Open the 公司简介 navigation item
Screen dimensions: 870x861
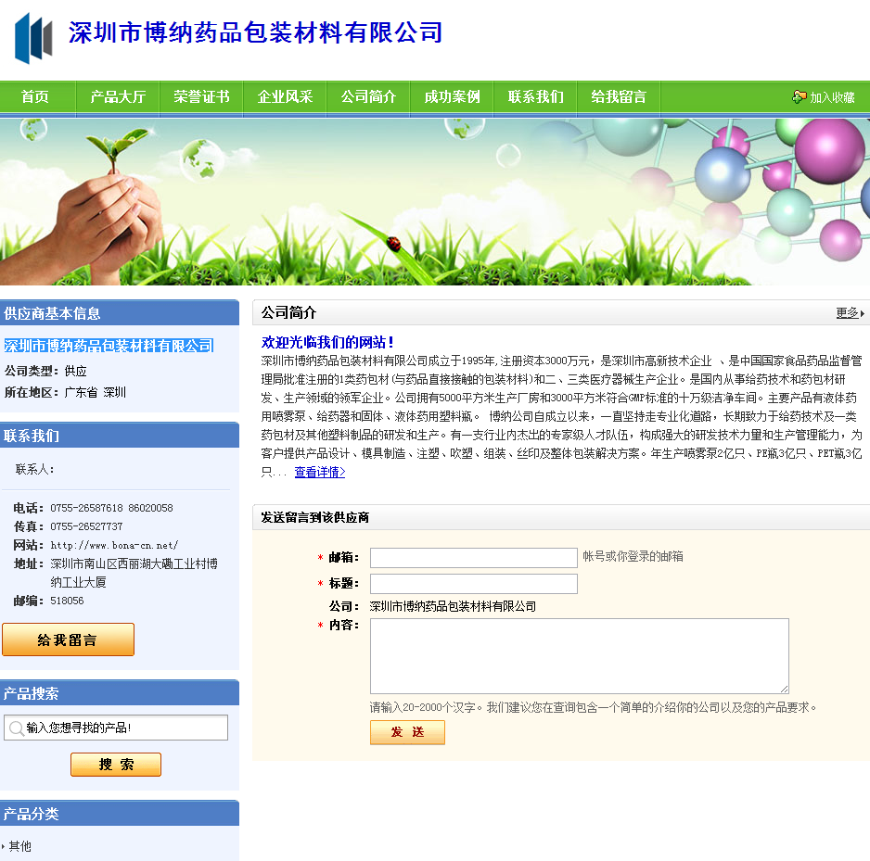pos(368,97)
